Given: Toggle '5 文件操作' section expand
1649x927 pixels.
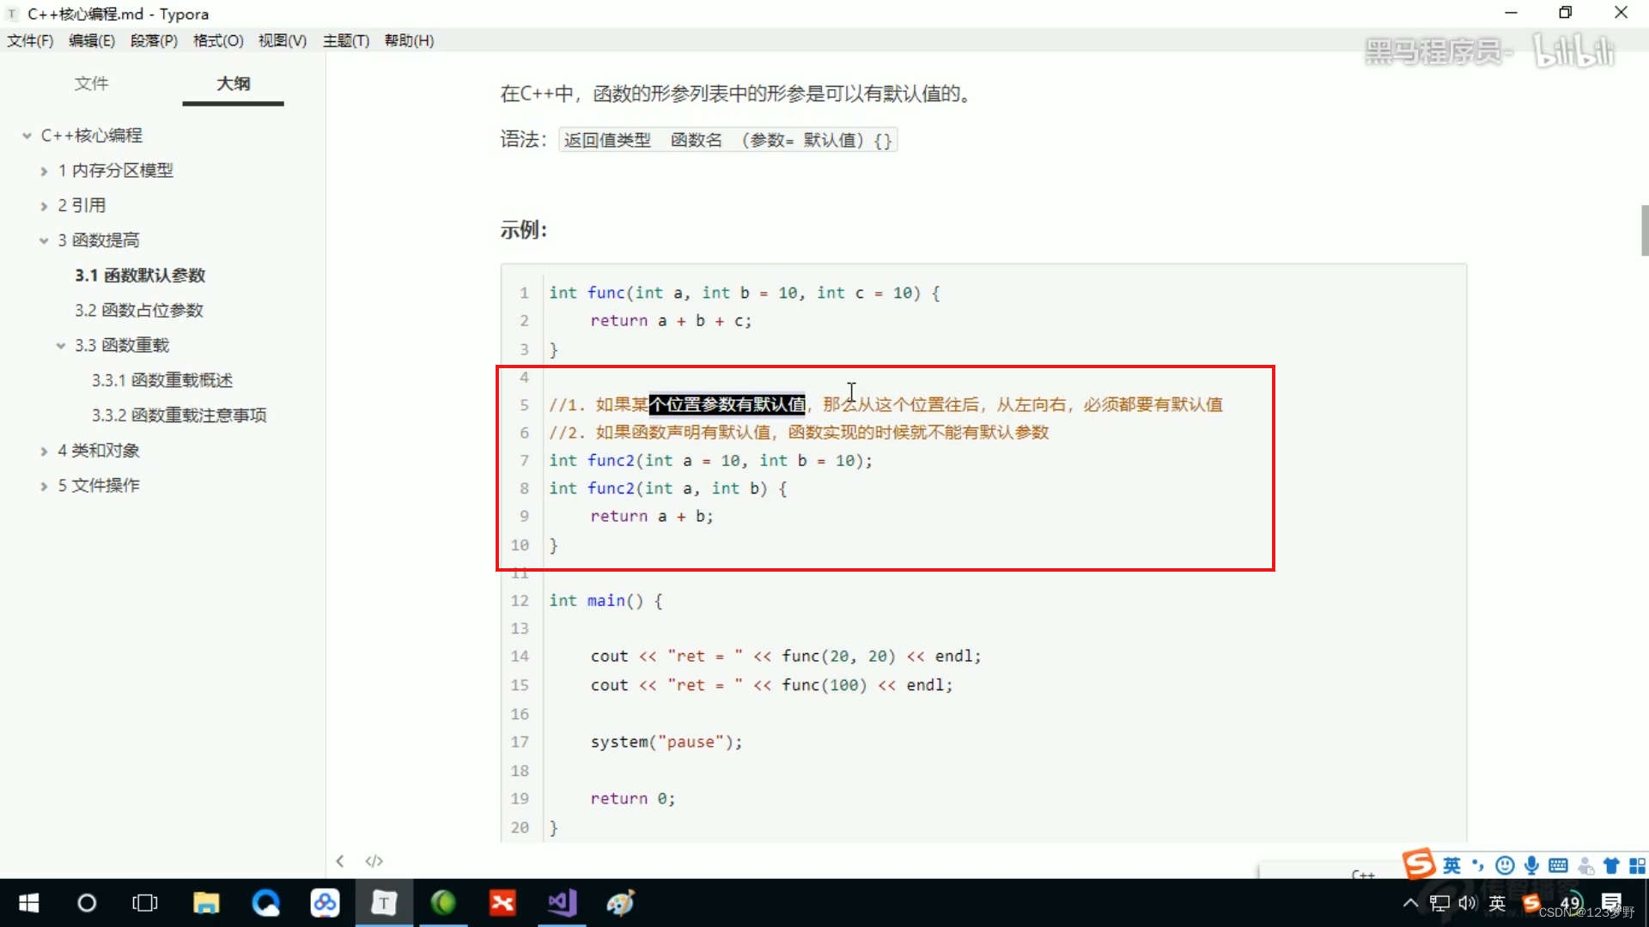Looking at the screenshot, I should (x=42, y=484).
